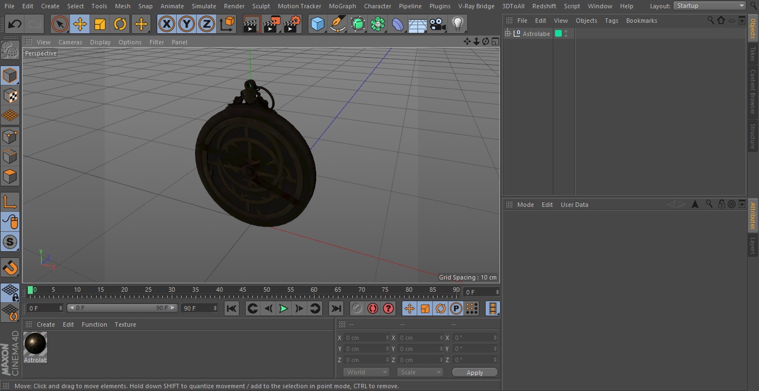Activate the Rotate tool
This screenshot has height=391, width=759.
pos(120,24)
